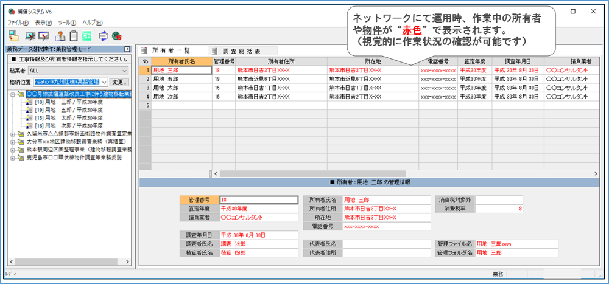Click the first monitor-with-pen toolbar icon
The image size is (609, 284).
tap(30, 36)
